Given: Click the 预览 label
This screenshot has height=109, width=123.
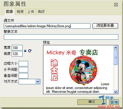Looking at the screenshot, I should [47, 43].
